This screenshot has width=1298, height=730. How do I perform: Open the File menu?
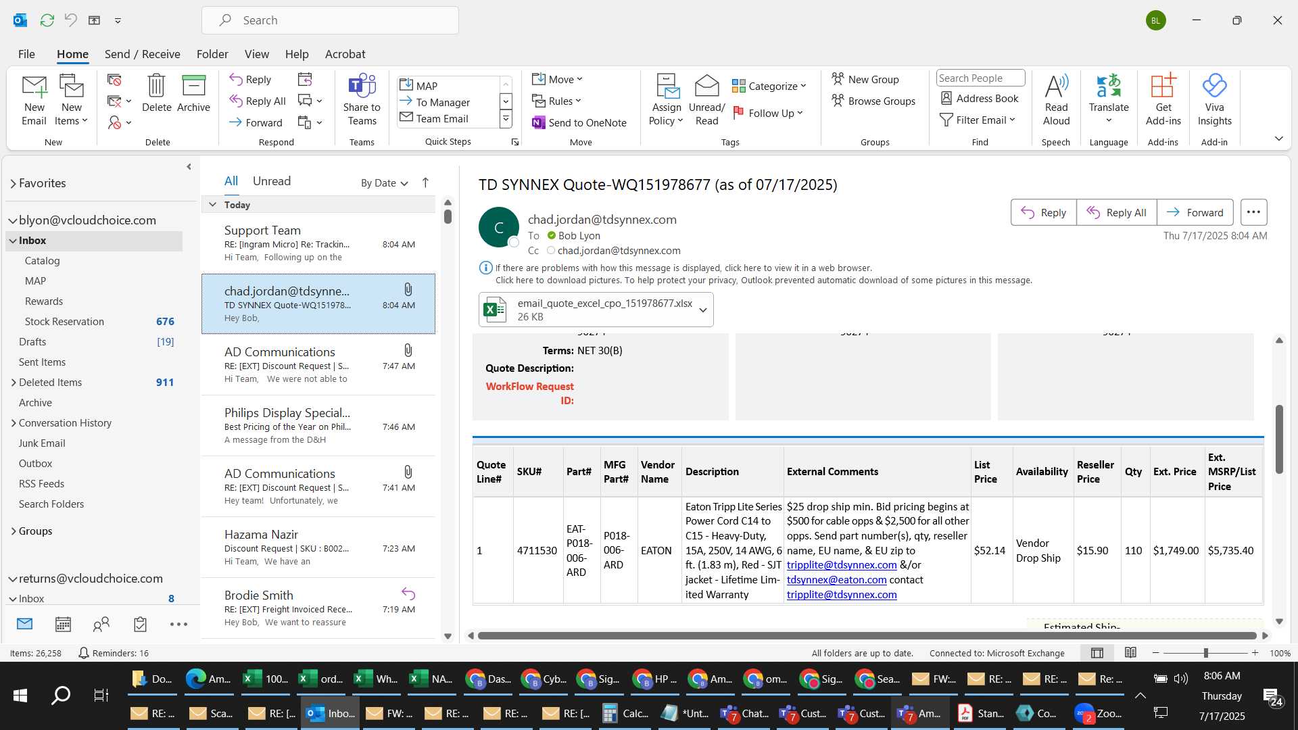point(26,54)
